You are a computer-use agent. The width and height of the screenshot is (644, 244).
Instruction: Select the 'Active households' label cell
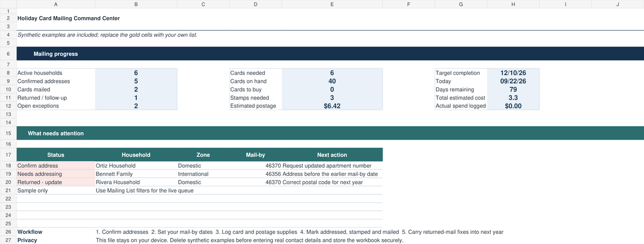56,73
